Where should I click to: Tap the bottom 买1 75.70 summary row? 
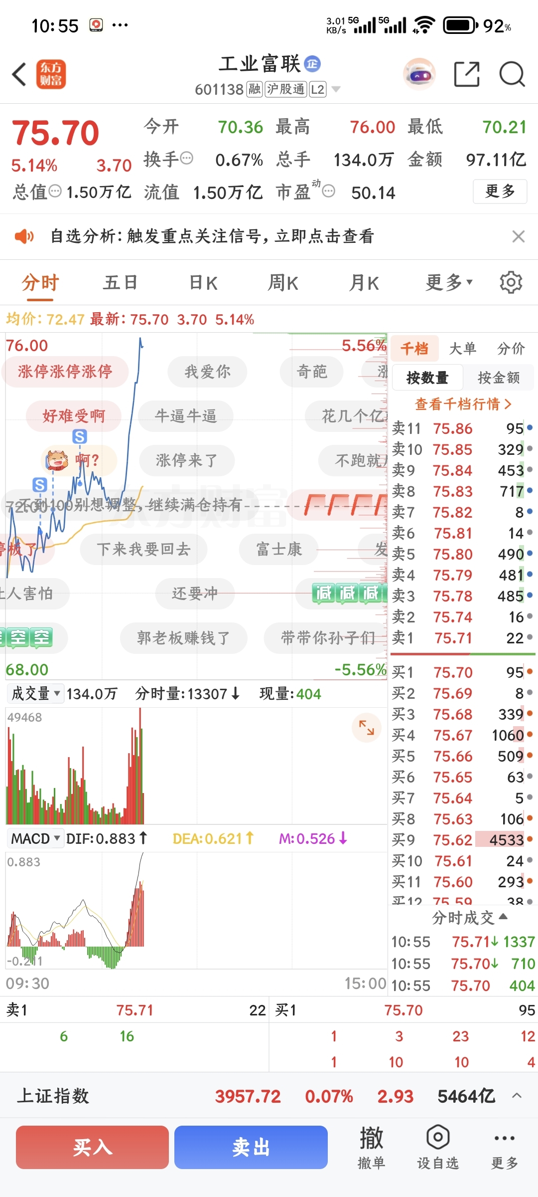(404, 1010)
